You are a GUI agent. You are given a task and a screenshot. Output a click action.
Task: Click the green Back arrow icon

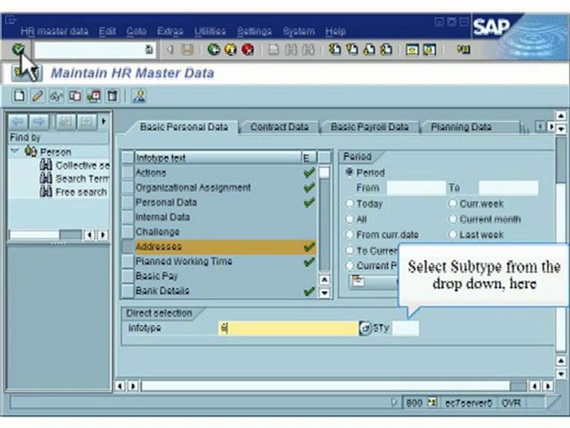point(213,49)
